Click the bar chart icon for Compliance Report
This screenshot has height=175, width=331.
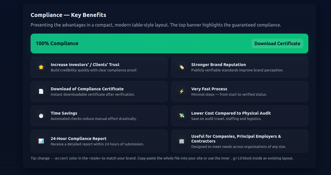tap(41, 141)
